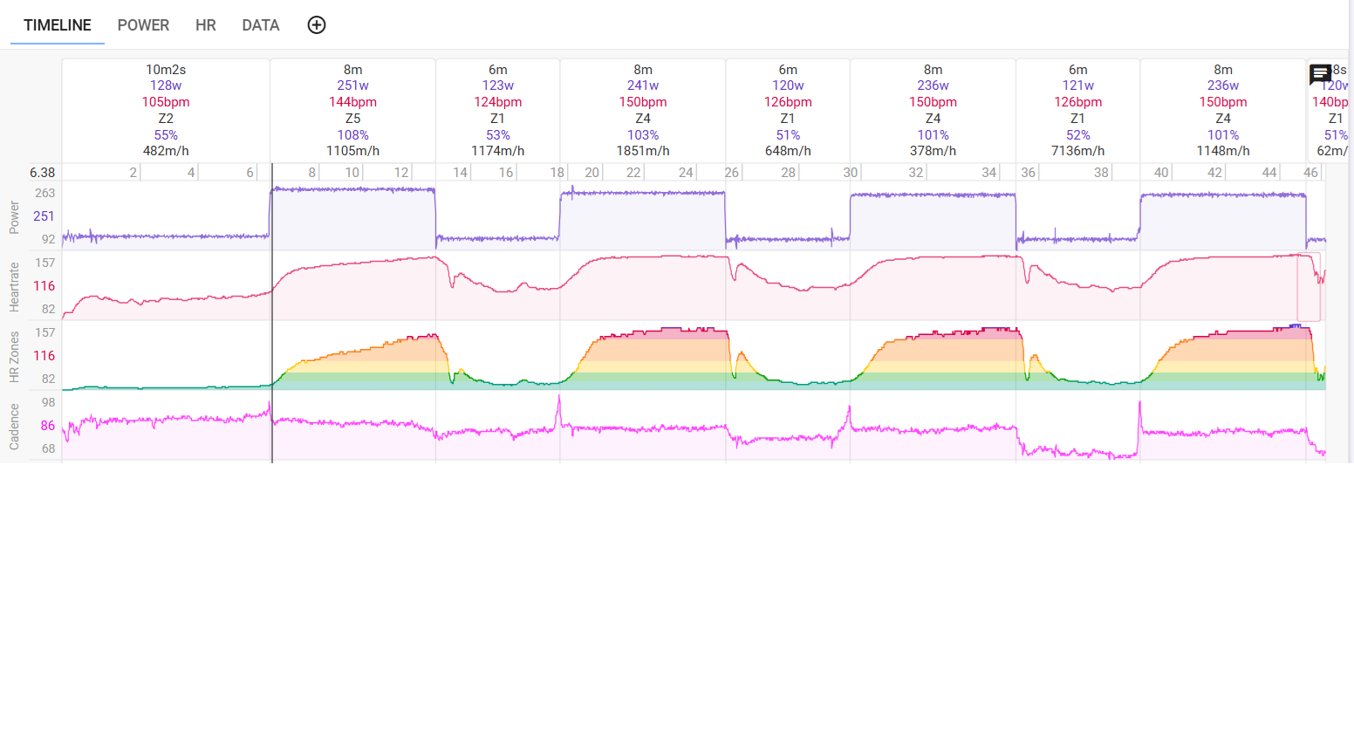The height and width of the screenshot is (752, 1354).
Task: Select the 10m2s 128w warmup interval header
Action: pyautogui.click(x=166, y=110)
